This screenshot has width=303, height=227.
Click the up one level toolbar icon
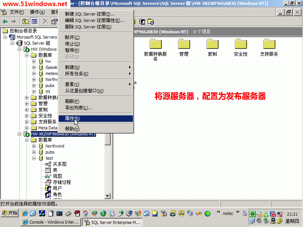pyautogui.click(x=25, y=22)
